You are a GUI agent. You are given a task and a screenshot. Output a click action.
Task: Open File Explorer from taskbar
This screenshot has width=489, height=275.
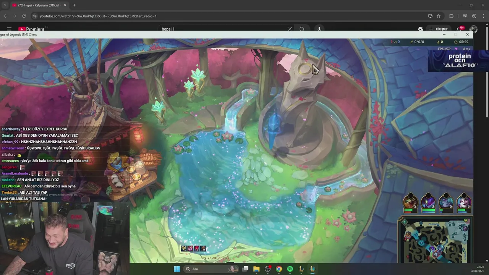256,269
